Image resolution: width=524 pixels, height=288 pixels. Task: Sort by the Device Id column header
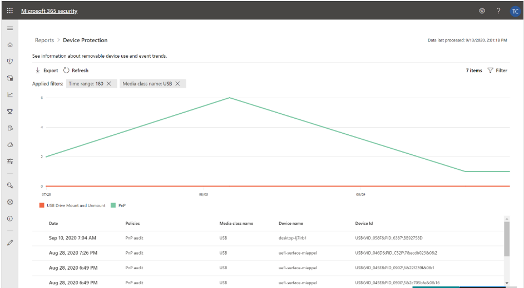coord(364,223)
